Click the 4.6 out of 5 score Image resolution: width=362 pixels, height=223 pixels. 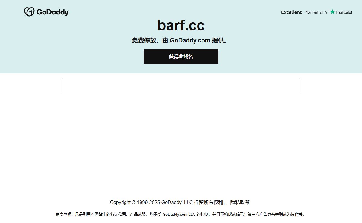click(316, 12)
